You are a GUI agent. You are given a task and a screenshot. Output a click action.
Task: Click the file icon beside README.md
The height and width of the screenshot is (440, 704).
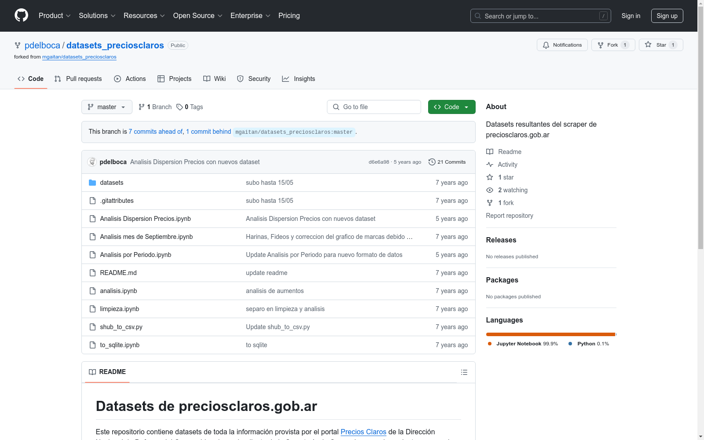(92, 273)
